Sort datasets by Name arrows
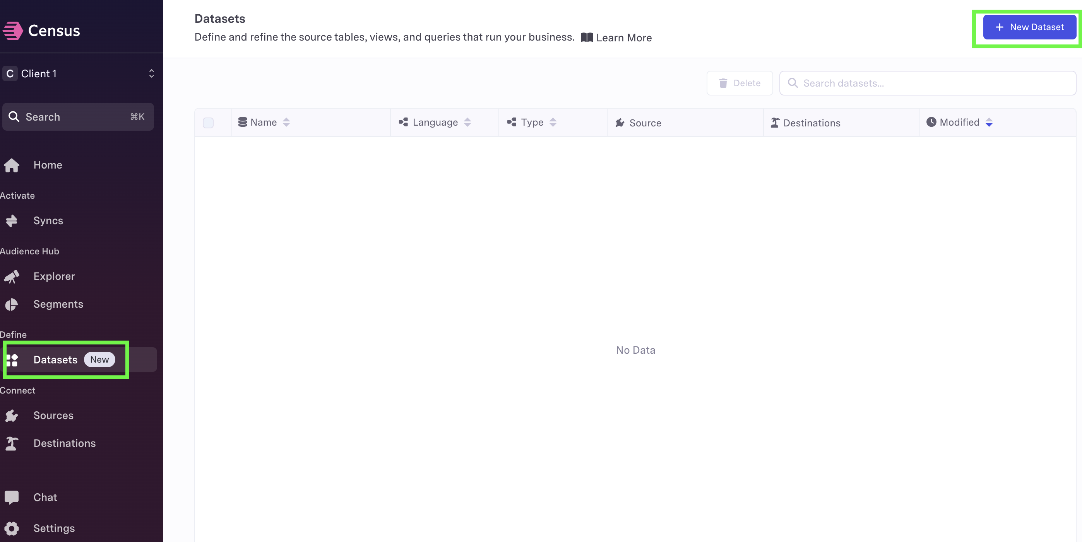 [x=286, y=122]
